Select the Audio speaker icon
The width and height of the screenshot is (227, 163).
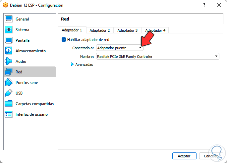pos(9,61)
